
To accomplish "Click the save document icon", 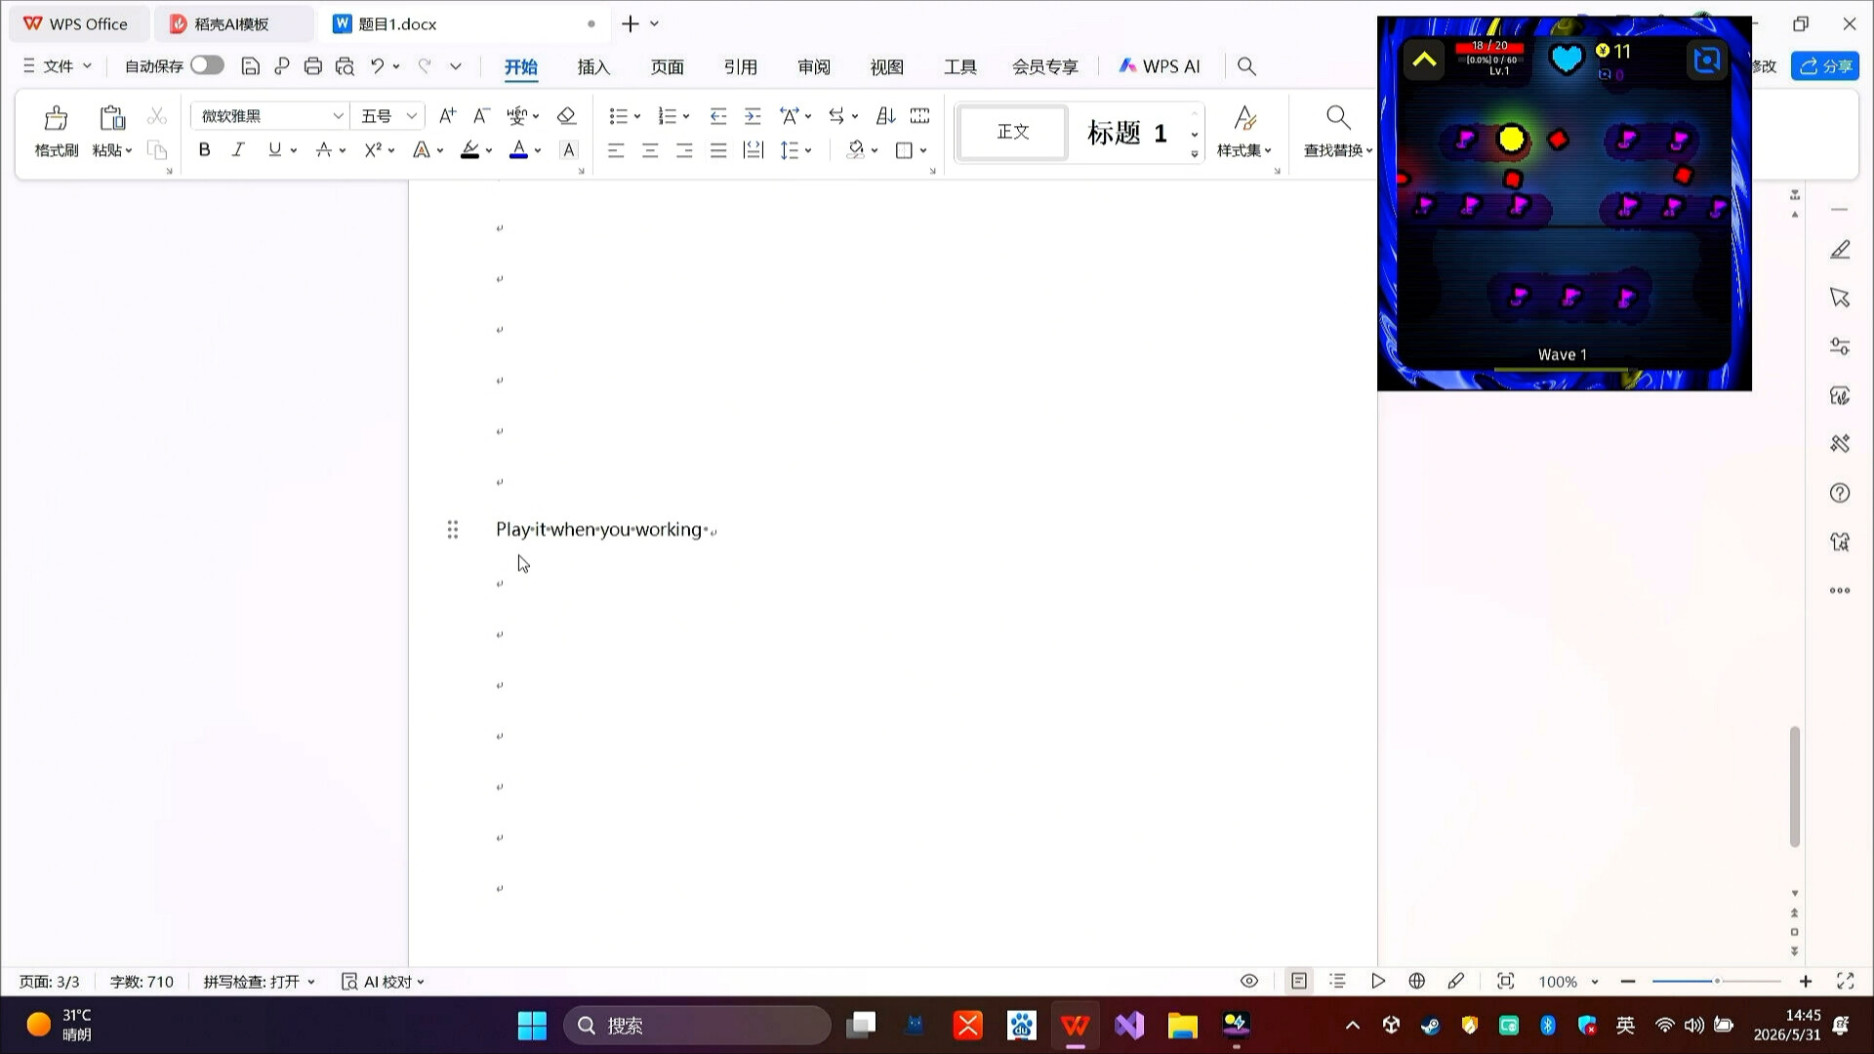I will [250, 66].
